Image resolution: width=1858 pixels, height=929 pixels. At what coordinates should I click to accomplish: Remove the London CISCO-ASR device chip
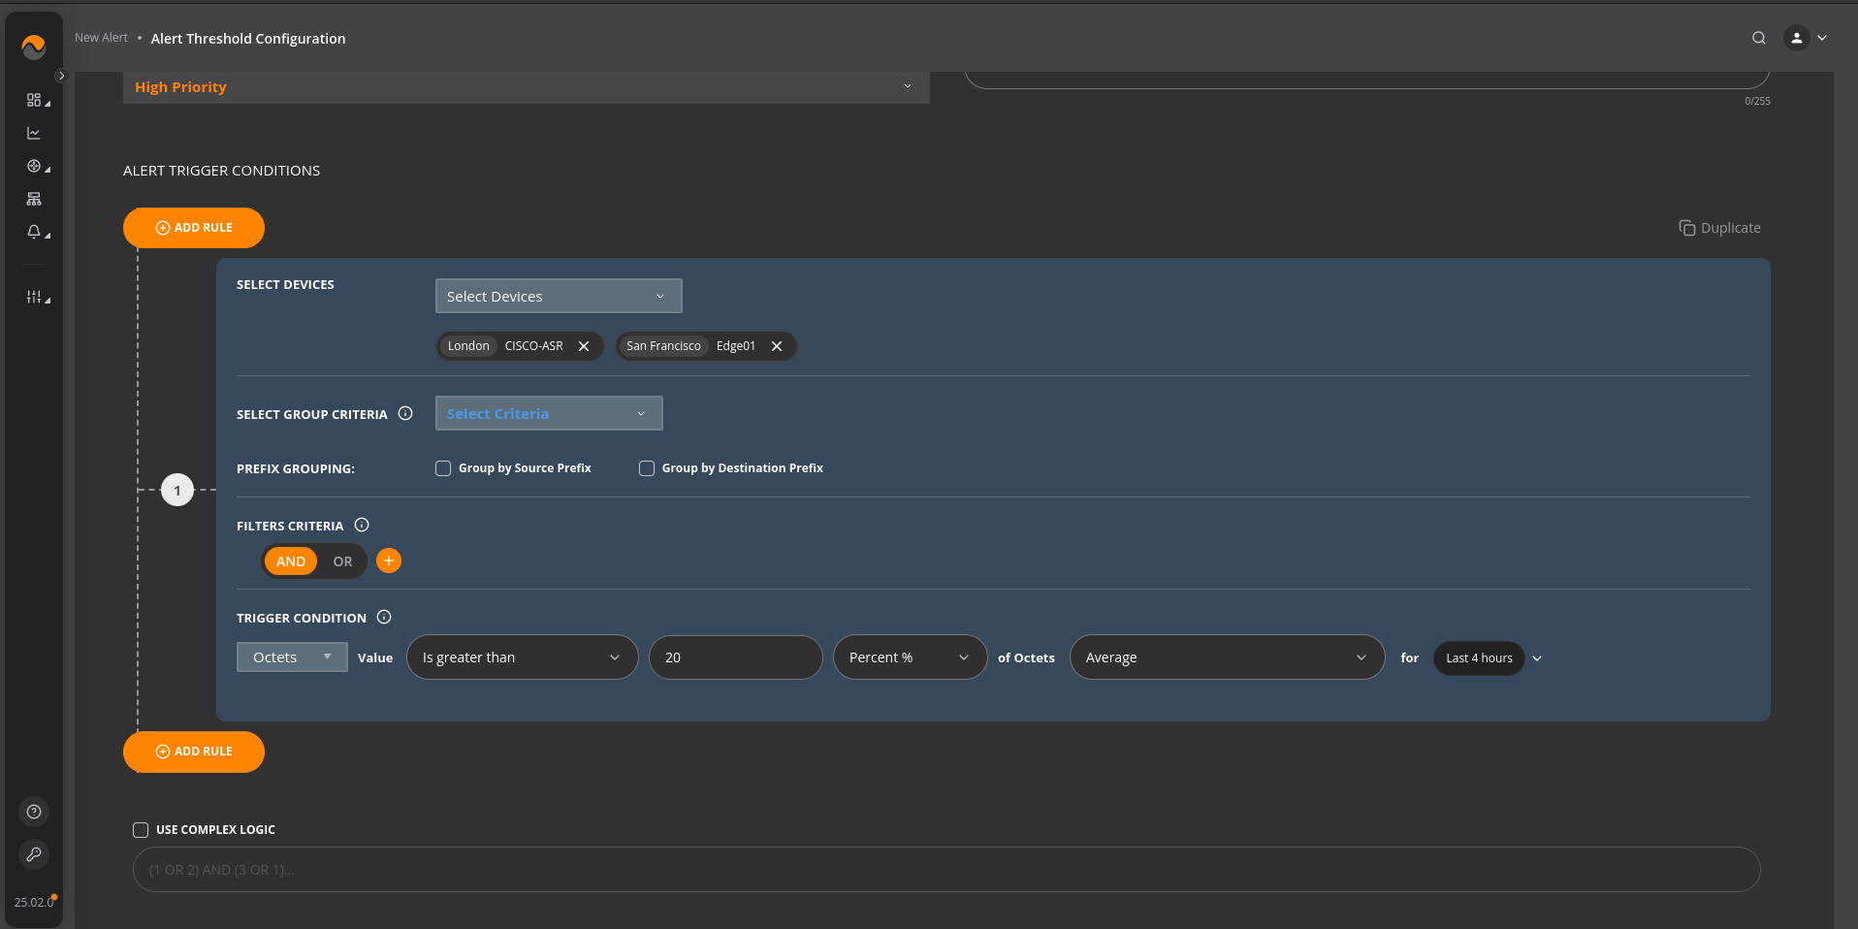coord(584,346)
